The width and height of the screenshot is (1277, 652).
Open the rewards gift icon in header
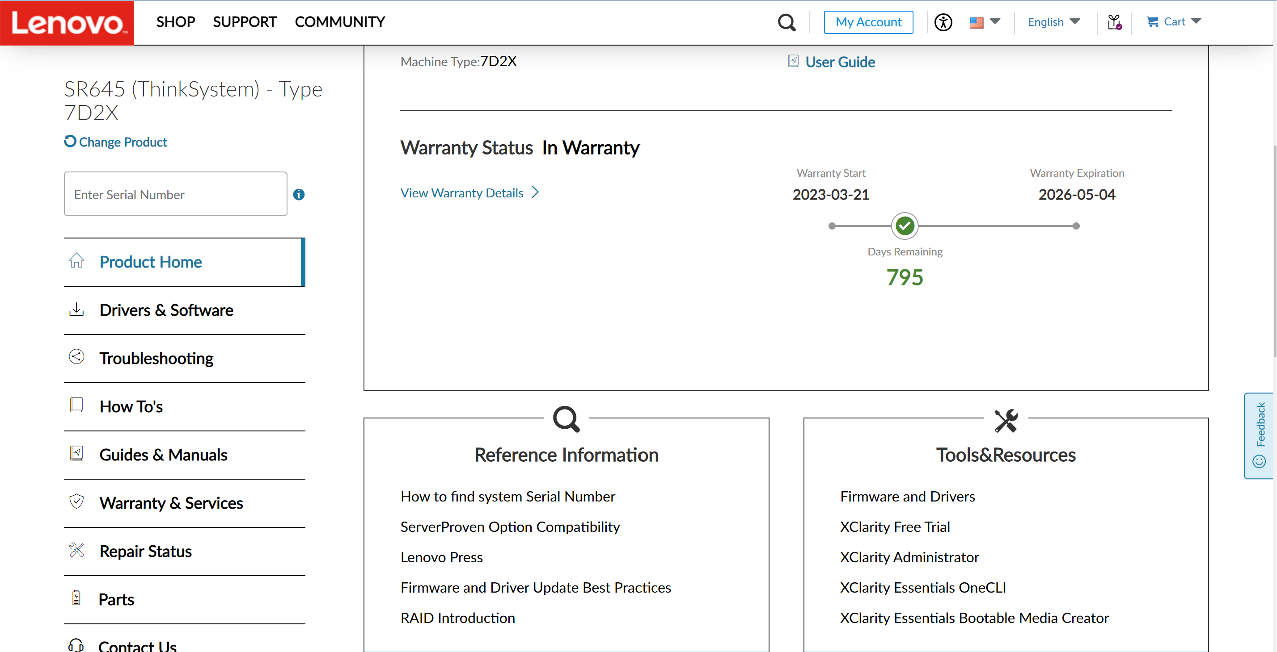pyautogui.click(x=1114, y=22)
